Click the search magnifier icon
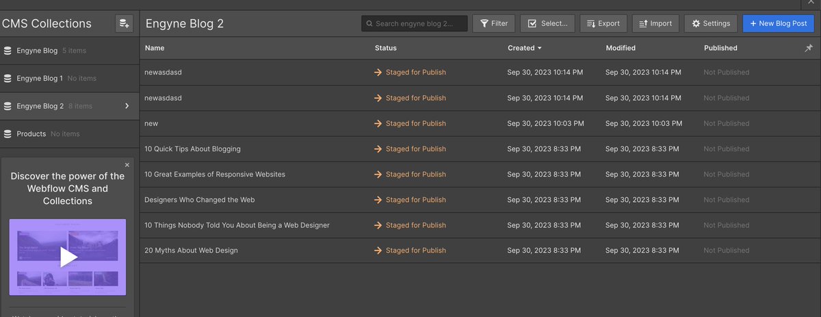This screenshot has height=317, width=821. point(369,23)
